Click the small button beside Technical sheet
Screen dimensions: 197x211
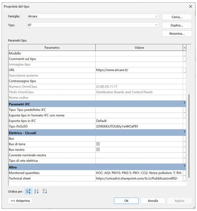tap(184, 179)
